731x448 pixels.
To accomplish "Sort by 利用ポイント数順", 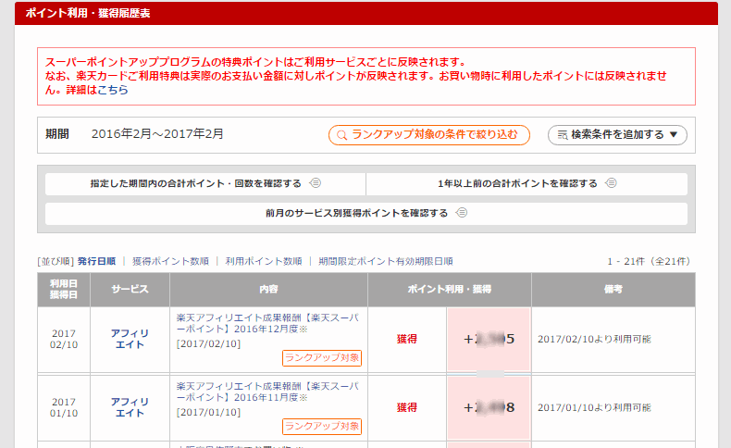I will [264, 261].
